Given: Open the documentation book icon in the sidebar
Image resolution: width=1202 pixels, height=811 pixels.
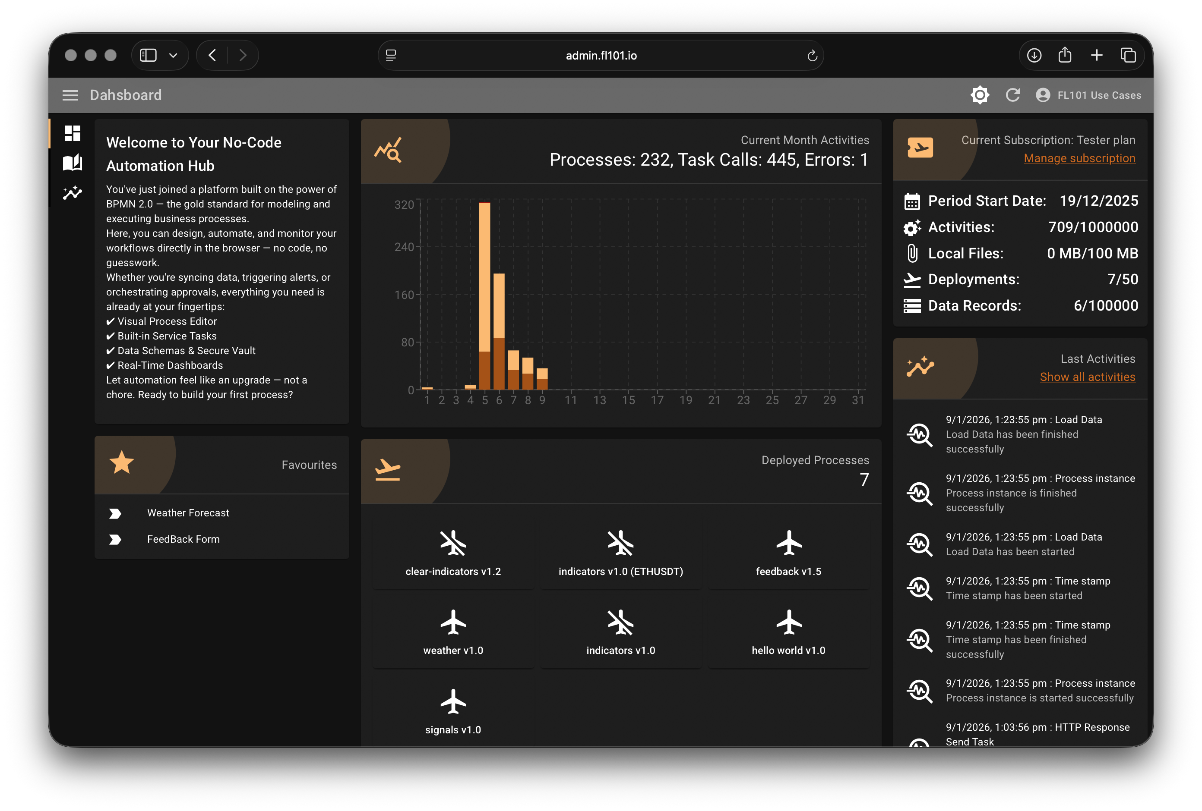Looking at the screenshot, I should [x=72, y=163].
